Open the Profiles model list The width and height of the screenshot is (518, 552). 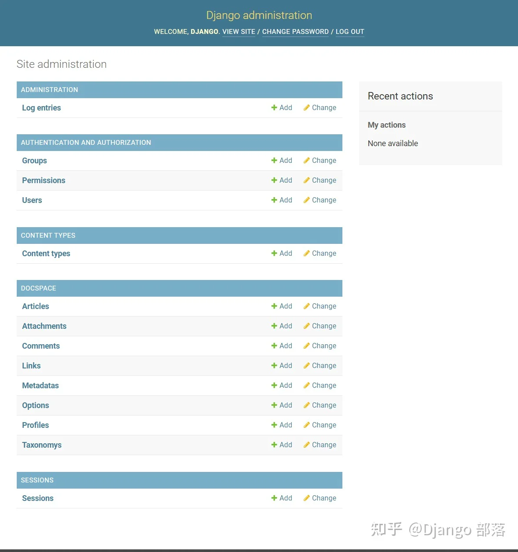36,425
